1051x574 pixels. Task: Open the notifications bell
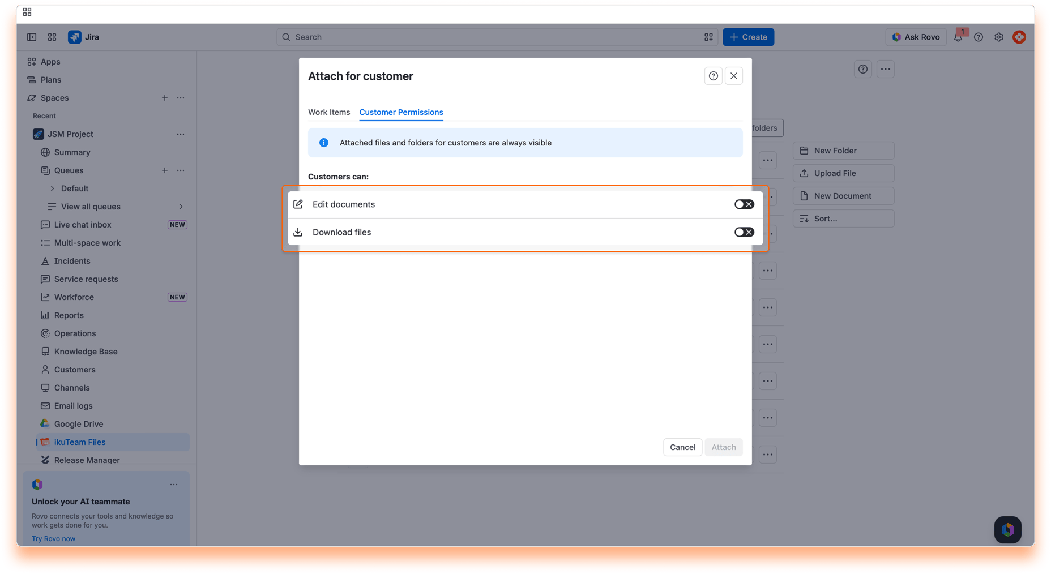click(958, 37)
